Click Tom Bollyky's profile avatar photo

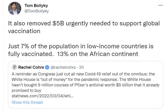click(14, 8)
